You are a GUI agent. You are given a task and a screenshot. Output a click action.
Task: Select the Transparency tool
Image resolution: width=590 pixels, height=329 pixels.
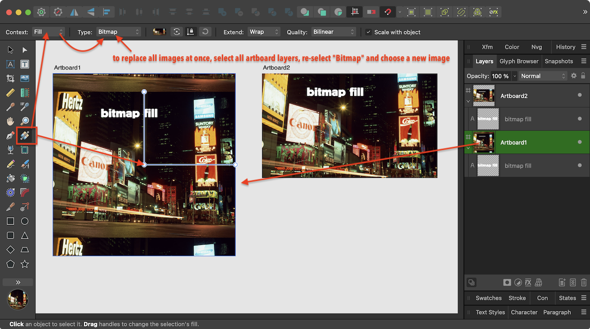pyautogui.click(x=10, y=150)
